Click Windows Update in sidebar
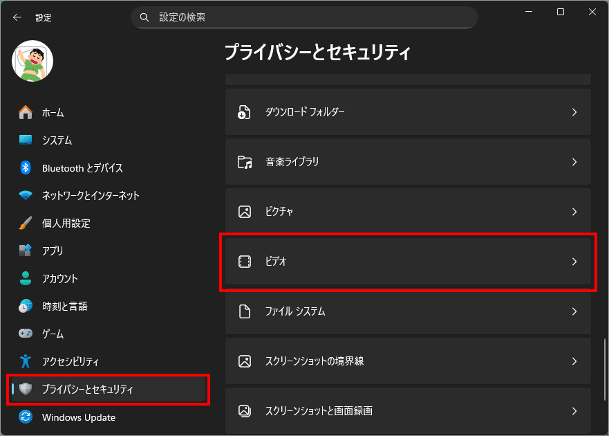Image resolution: width=609 pixels, height=436 pixels. pyautogui.click(x=78, y=417)
